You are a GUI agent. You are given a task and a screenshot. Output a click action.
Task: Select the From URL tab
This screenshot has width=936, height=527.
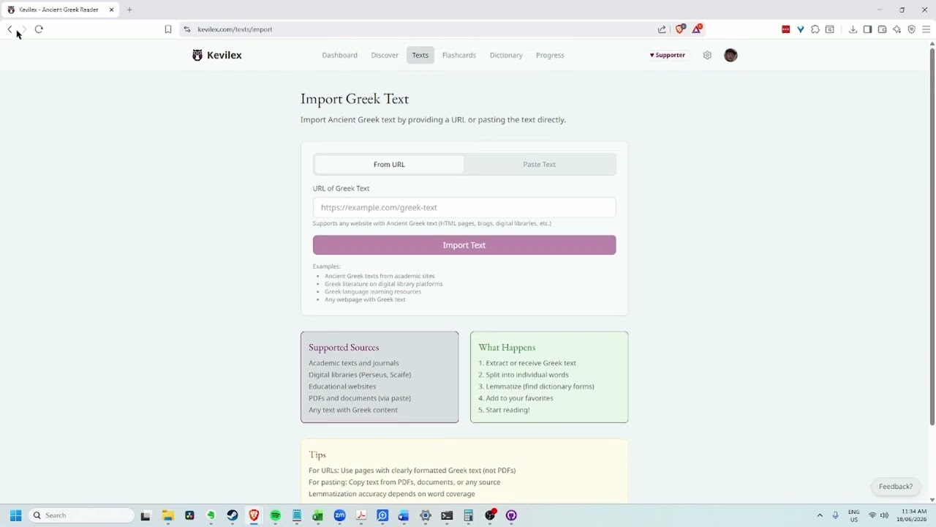[x=389, y=164]
